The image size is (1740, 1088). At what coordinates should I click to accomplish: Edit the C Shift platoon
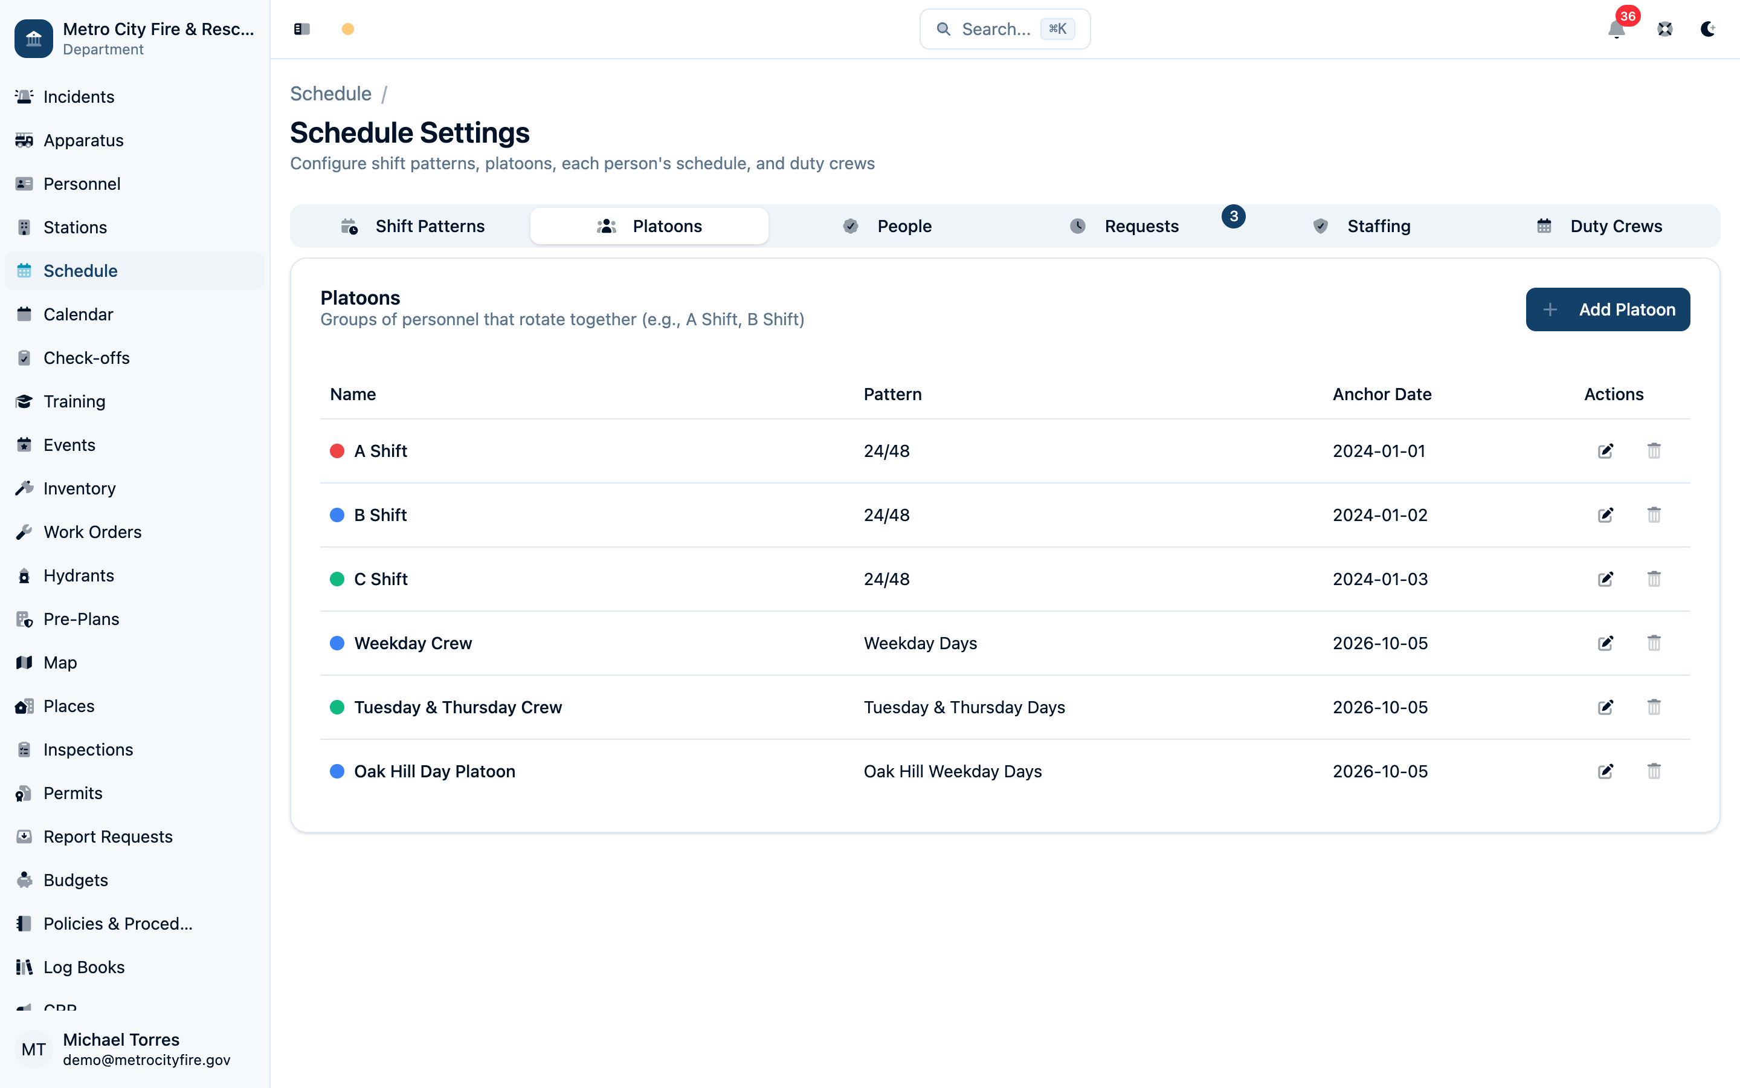[x=1605, y=579]
